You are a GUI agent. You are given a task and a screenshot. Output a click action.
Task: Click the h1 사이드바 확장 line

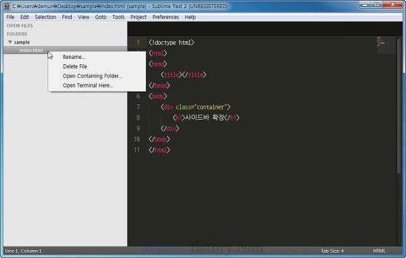(x=206, y=118)
